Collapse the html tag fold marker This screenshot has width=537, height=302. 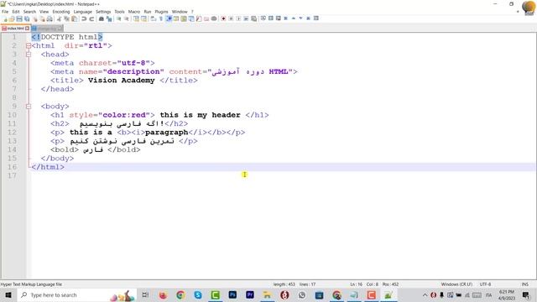[x=29, y=45]
